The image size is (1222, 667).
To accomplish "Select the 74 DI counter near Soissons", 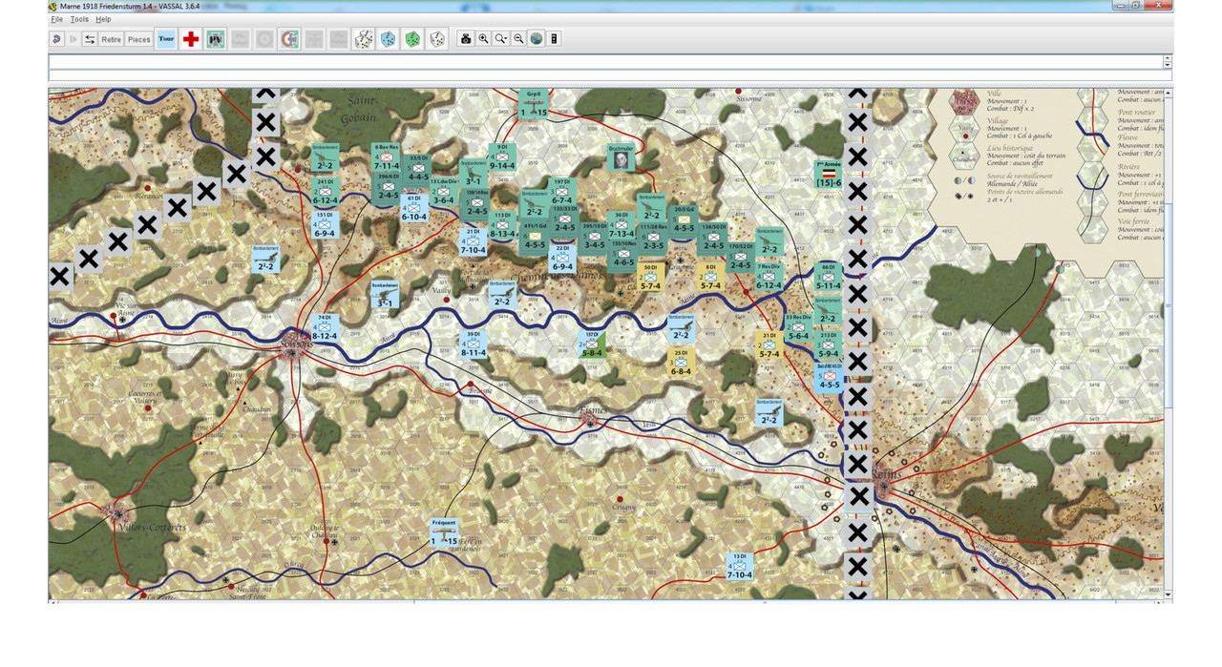I will [x=325, y=328].
